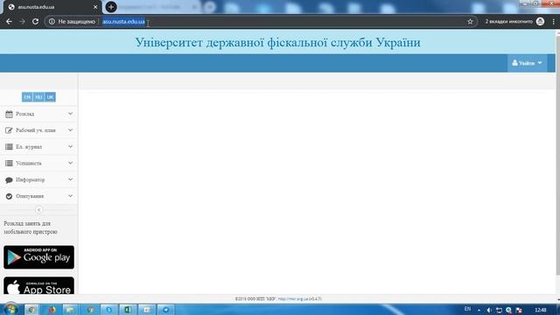This screenshot has width=560, height=315.
Task: Switch site language to EN
Action: [x=27, y=97]
